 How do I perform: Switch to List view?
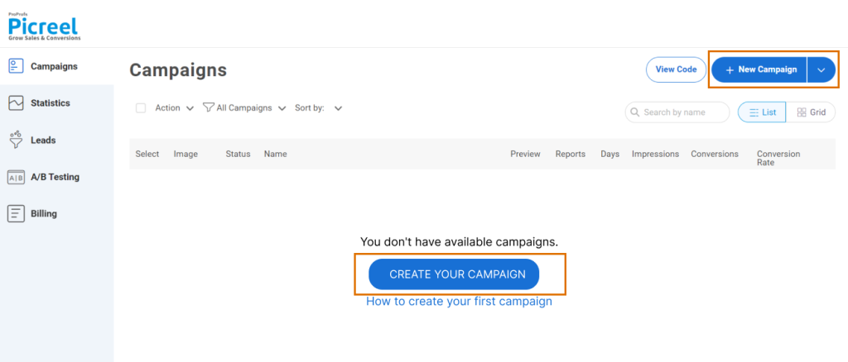(762, 112)
